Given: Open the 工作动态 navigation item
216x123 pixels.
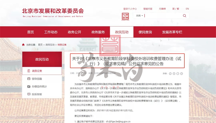Looking at the screenshot, I should 51,32.
